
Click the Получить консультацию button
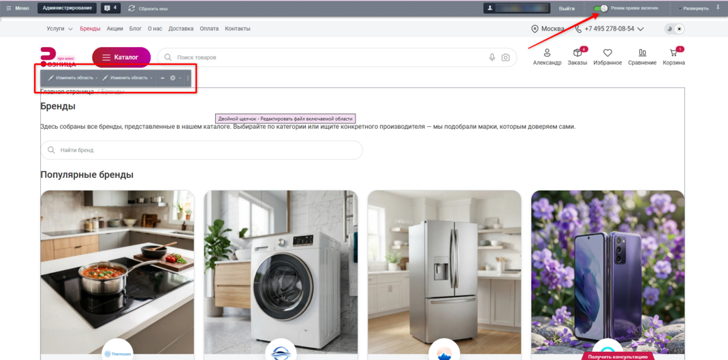click(x=618, y=357)
